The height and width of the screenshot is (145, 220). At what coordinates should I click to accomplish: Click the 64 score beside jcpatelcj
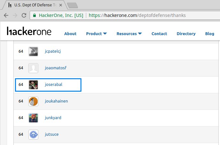tap(21, 51)
